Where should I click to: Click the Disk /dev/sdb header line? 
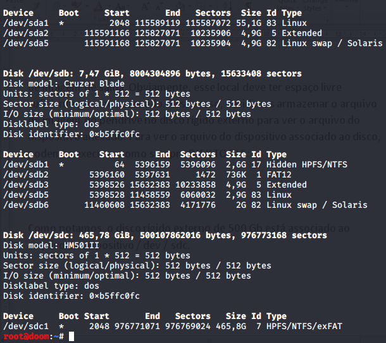click(x=152, y=74)
